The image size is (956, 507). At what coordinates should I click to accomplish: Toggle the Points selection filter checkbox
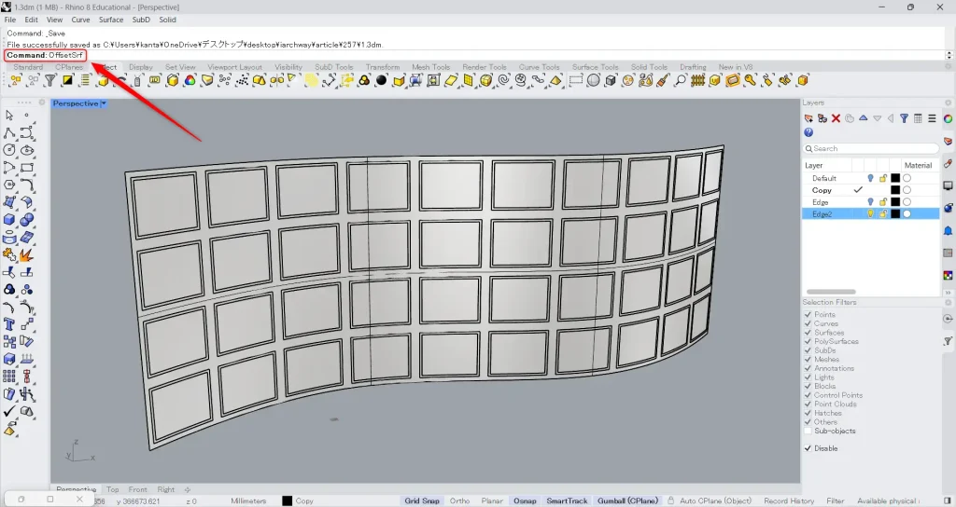tap(808, 315)
